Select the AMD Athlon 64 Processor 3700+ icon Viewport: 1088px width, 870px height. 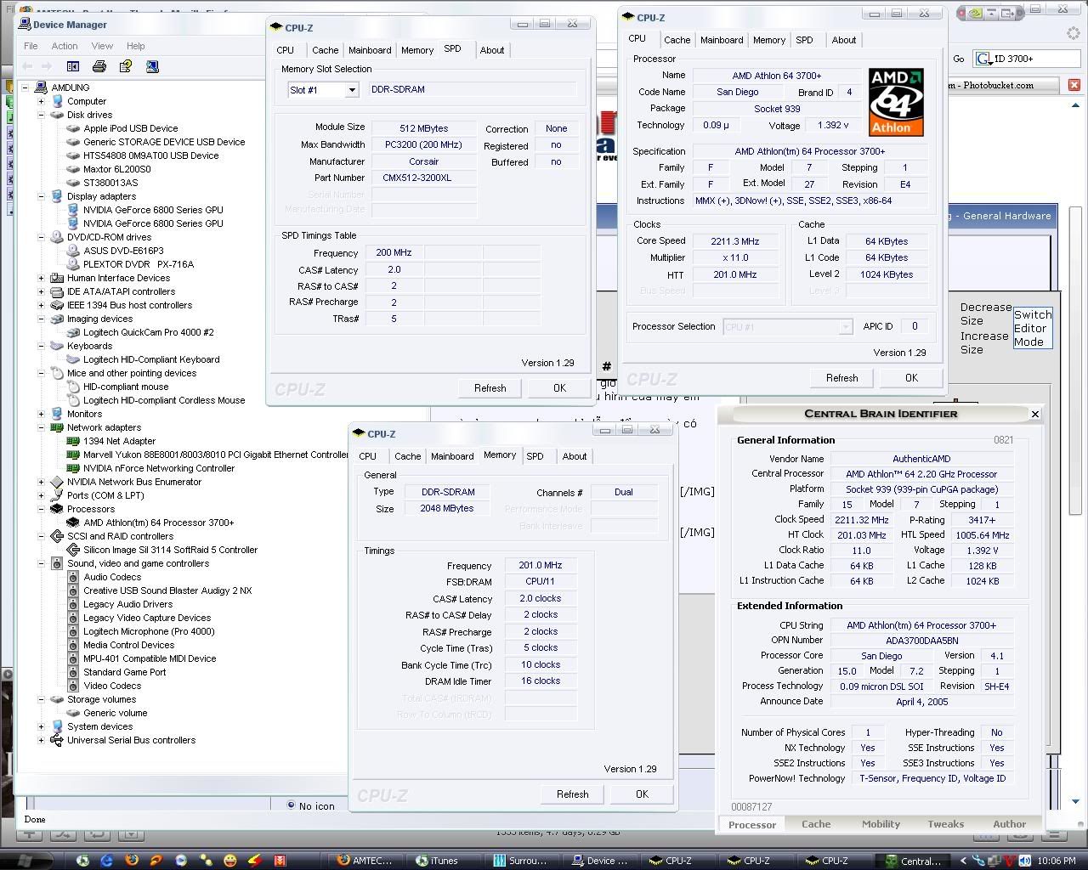pos(73,523)
